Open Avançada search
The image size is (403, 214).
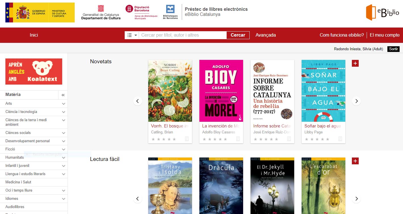point(266,35)
